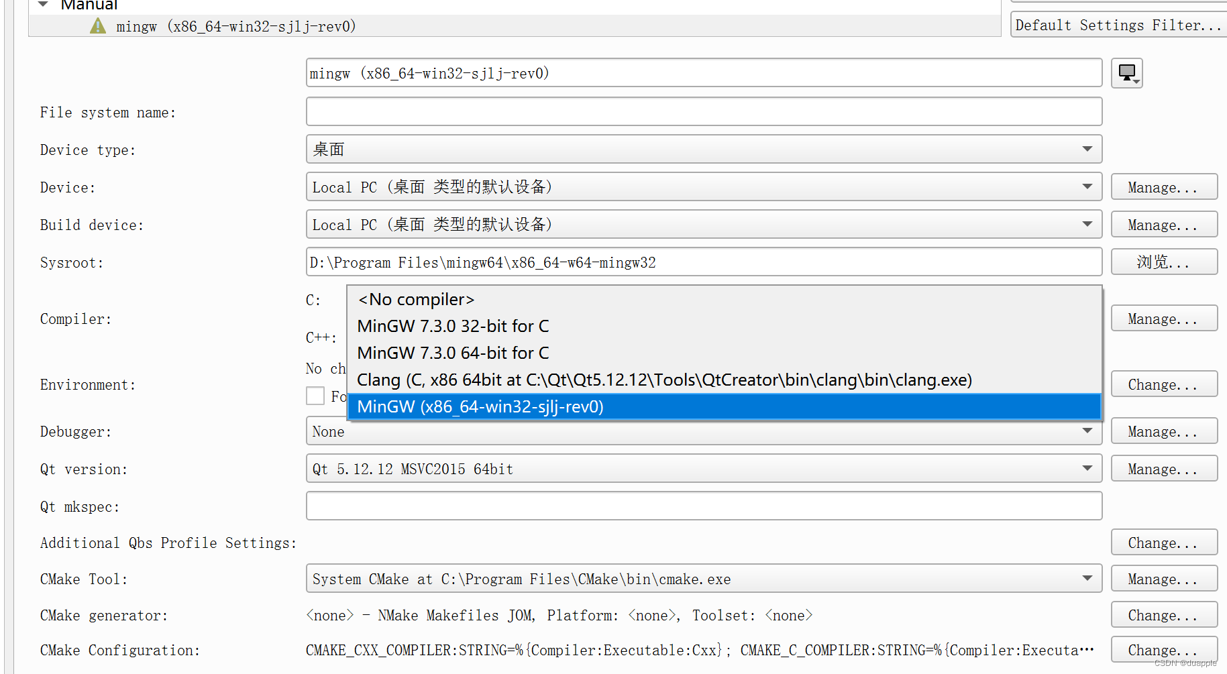The height and width of the screenshot is (674, 1227).
Task: Collapse the Manual kits tree group
Action: [44, 5]
